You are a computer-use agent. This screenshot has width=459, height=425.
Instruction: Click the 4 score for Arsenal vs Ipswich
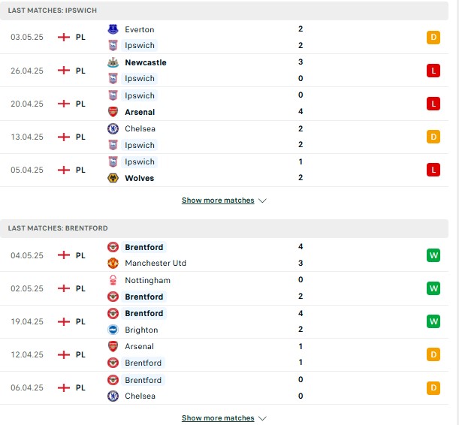[x=300, y=111]
